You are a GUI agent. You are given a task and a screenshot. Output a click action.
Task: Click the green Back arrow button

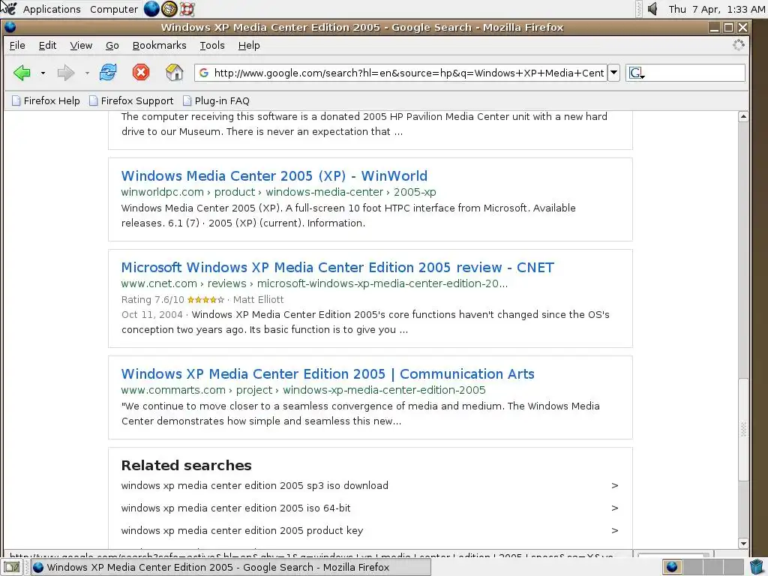[22, 73]
